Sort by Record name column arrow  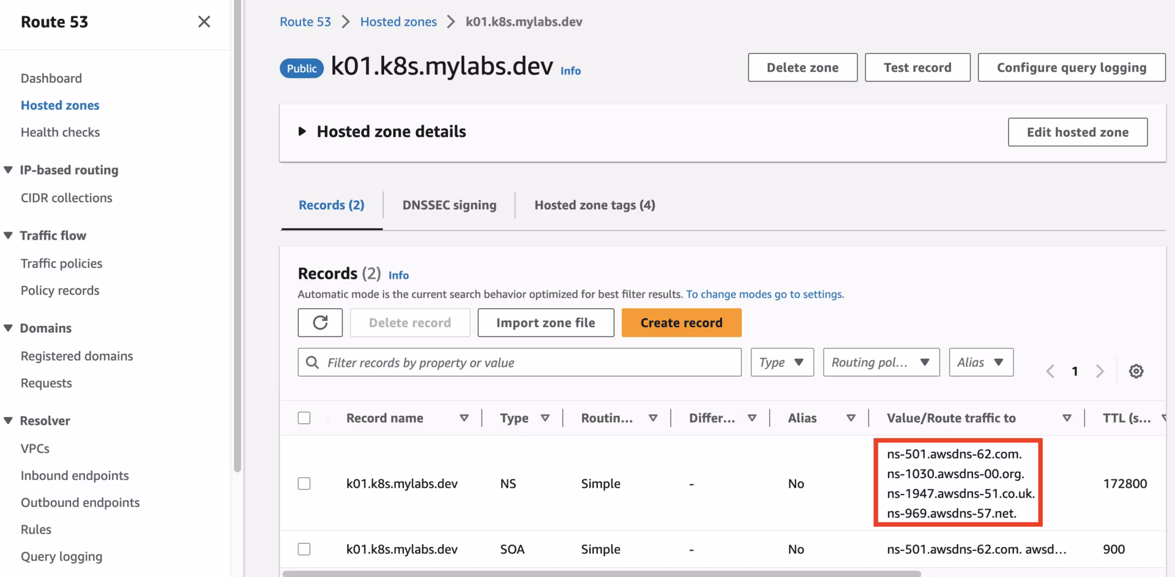(x=464, y=418)
